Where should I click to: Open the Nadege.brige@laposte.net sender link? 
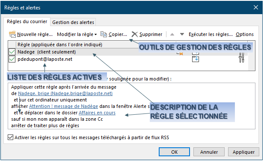pyautogui.click(x=65, y=93)
